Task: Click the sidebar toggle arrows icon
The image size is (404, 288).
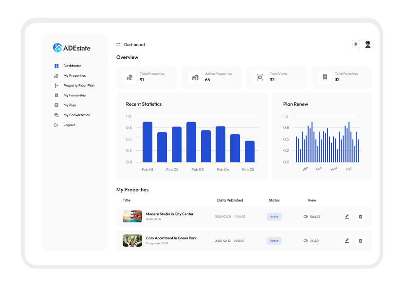Action: pyautogui.click(x=118, y=45)
